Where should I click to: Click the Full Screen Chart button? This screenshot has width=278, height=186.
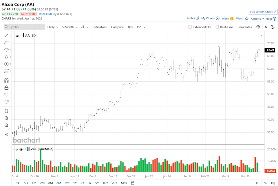pos(263,12)
